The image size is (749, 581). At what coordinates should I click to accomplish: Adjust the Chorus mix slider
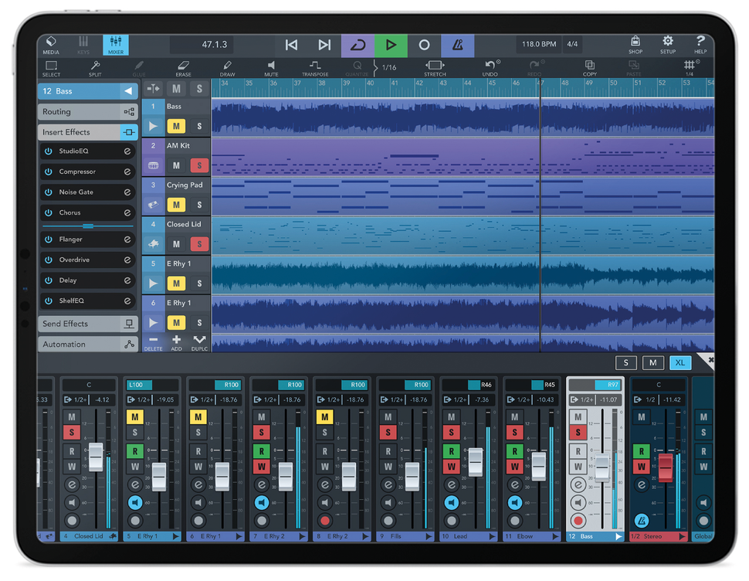point(87,225)
